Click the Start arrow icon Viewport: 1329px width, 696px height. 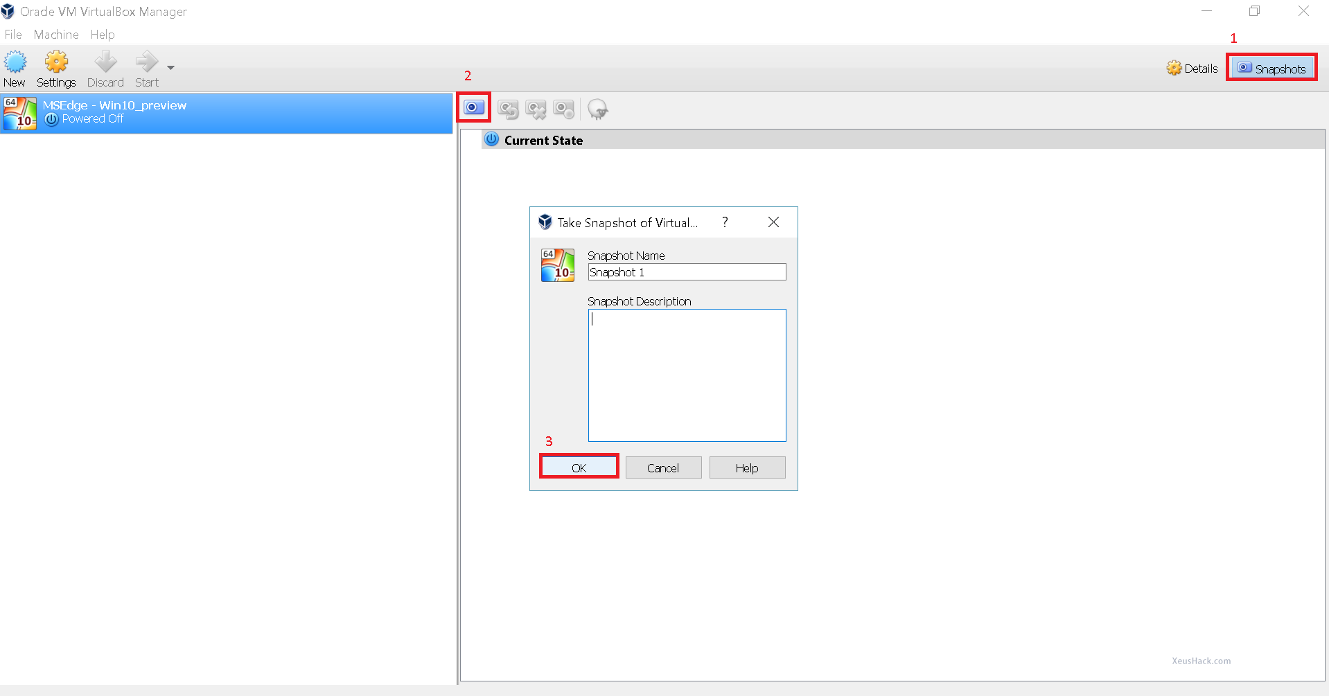[146, 62]
